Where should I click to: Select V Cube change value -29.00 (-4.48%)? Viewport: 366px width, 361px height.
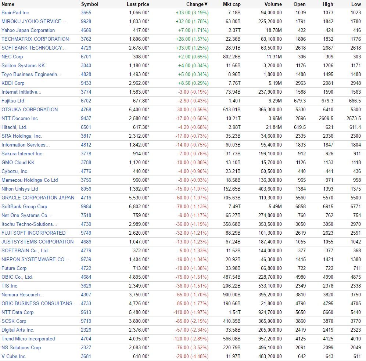(192, 357)
